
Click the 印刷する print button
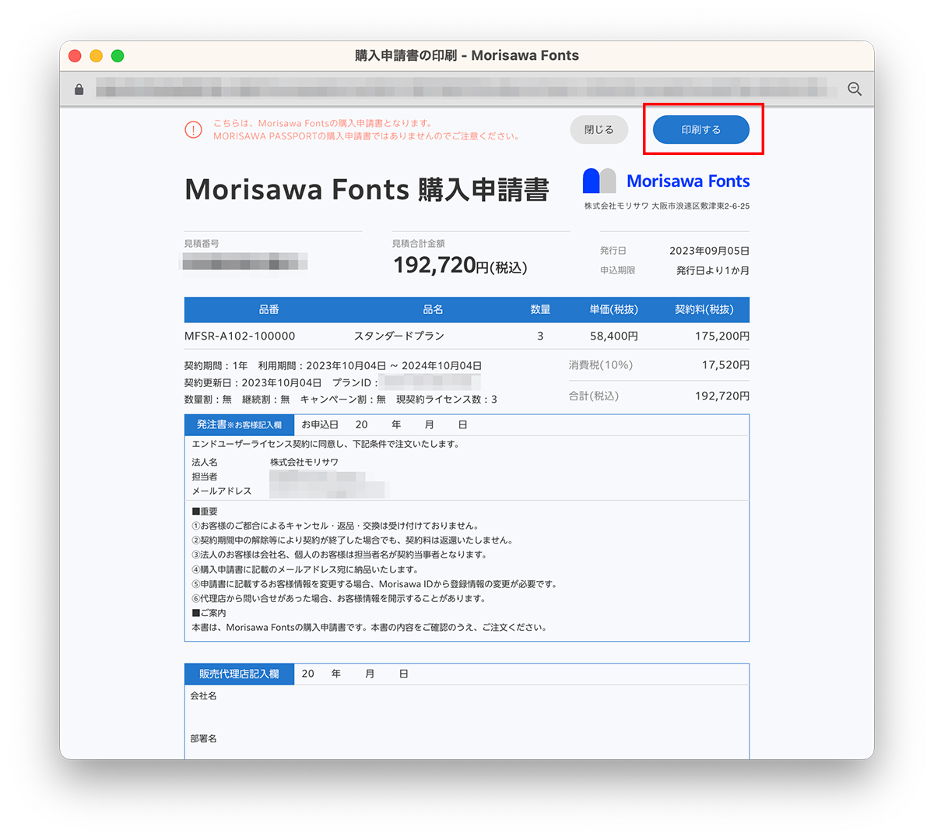[700, 130]
